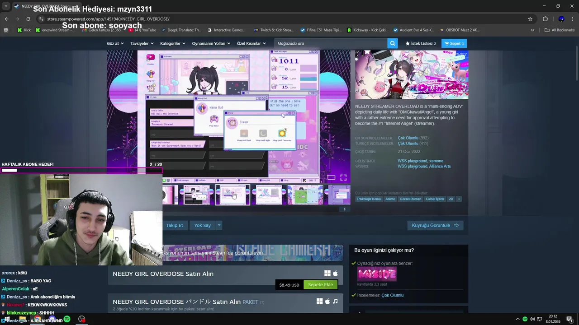579x325 pixels.
Task: Click the İstek Listesi wishlist button
Action: 421,43
